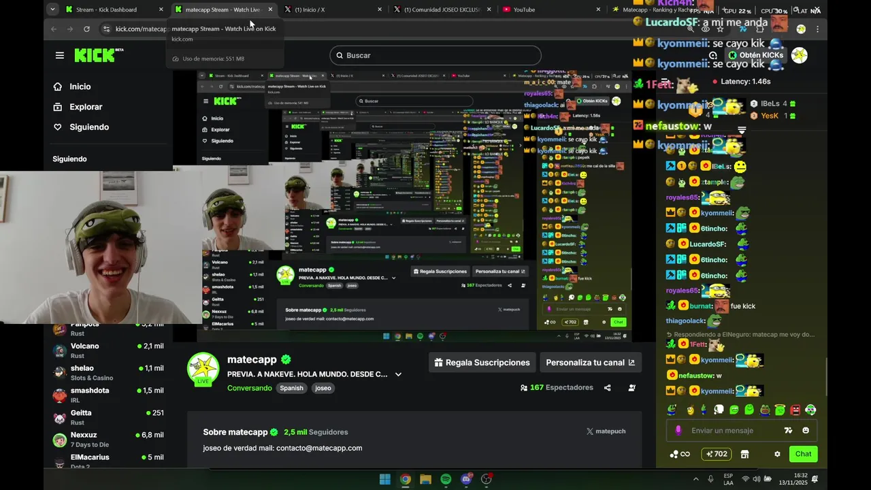Click 1Fett username in chat
This screenshot has height=490, width=871.
[698, 345]
